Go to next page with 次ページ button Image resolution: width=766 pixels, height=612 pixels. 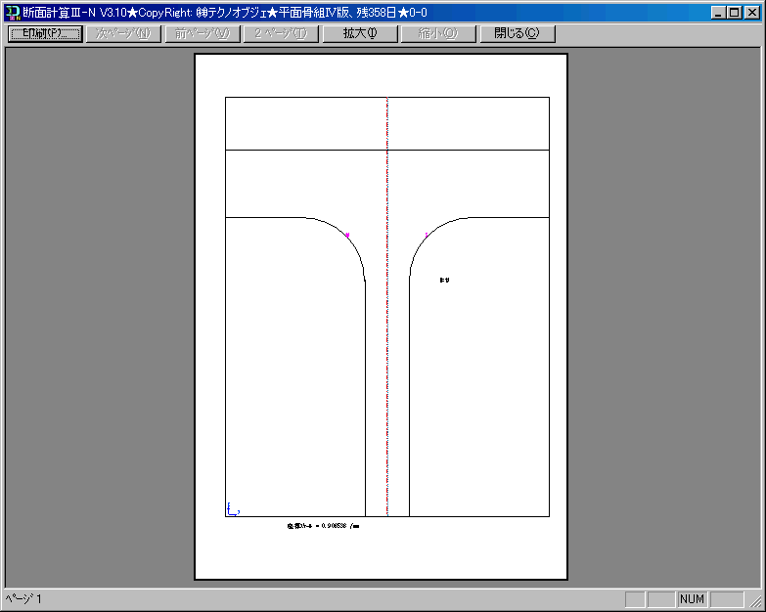tap(122, 33)
